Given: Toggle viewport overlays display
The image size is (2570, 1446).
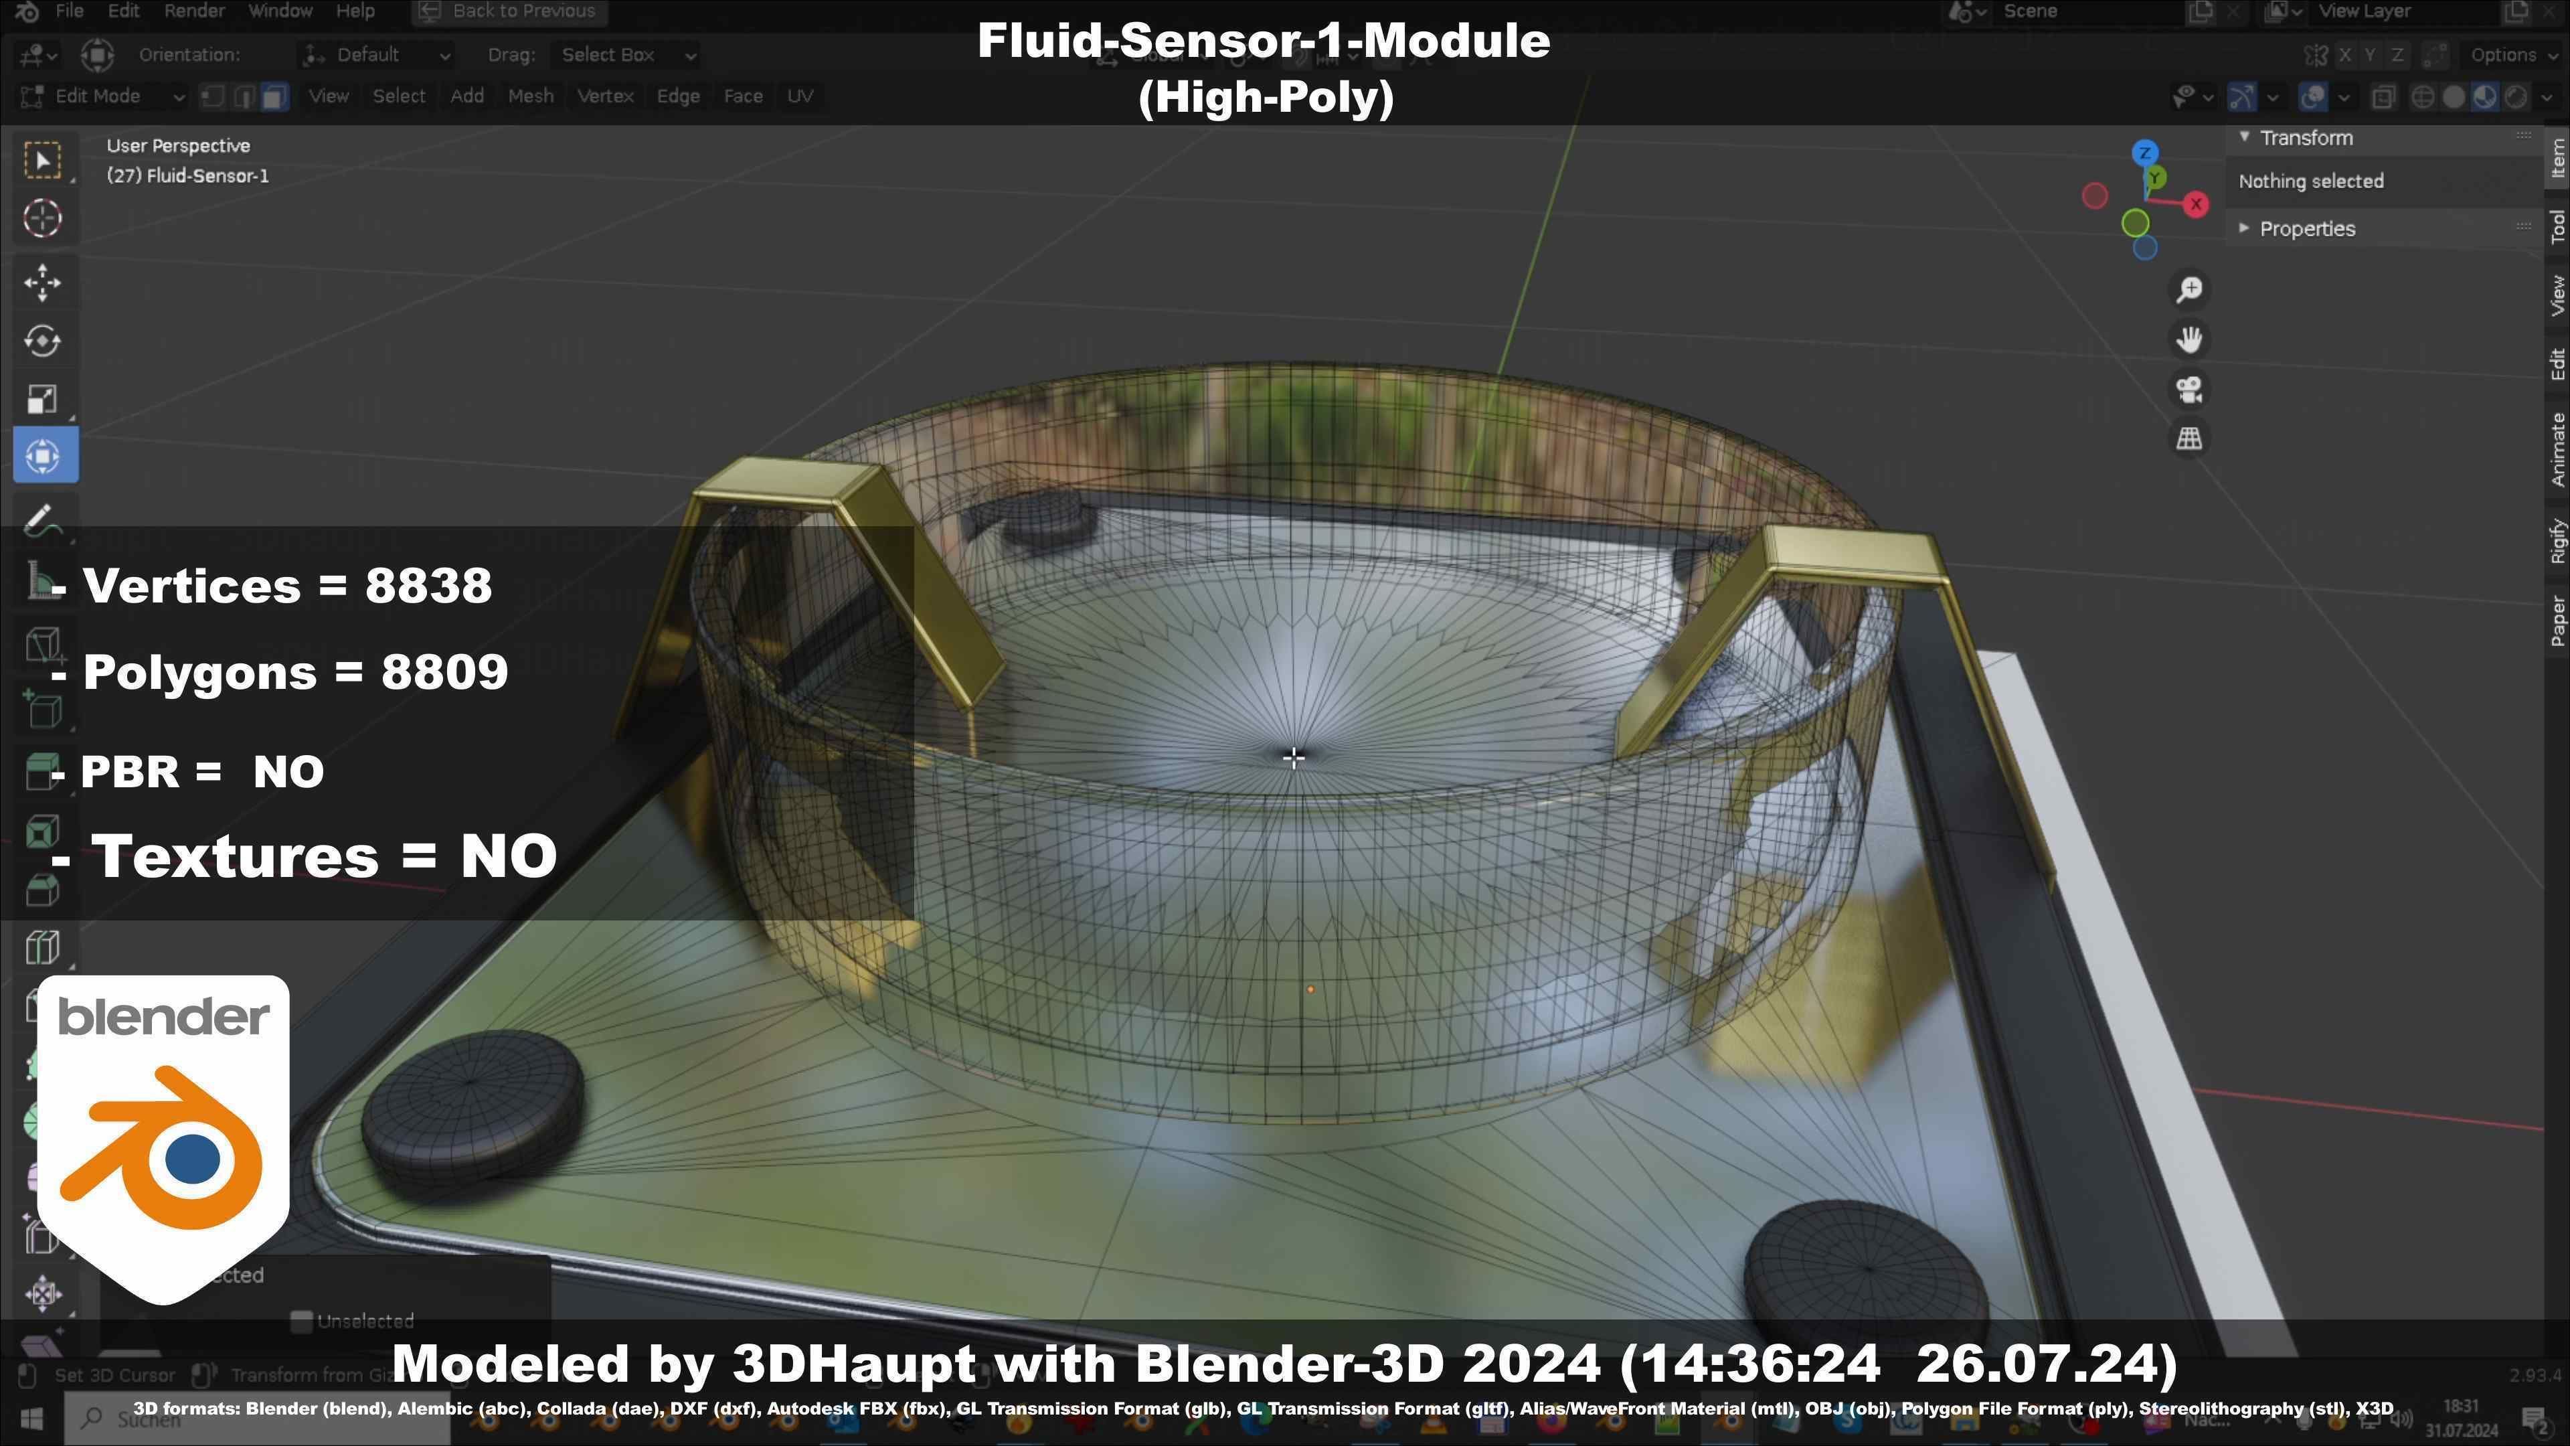Looking at the screenshot, I should coord(2312,97).
